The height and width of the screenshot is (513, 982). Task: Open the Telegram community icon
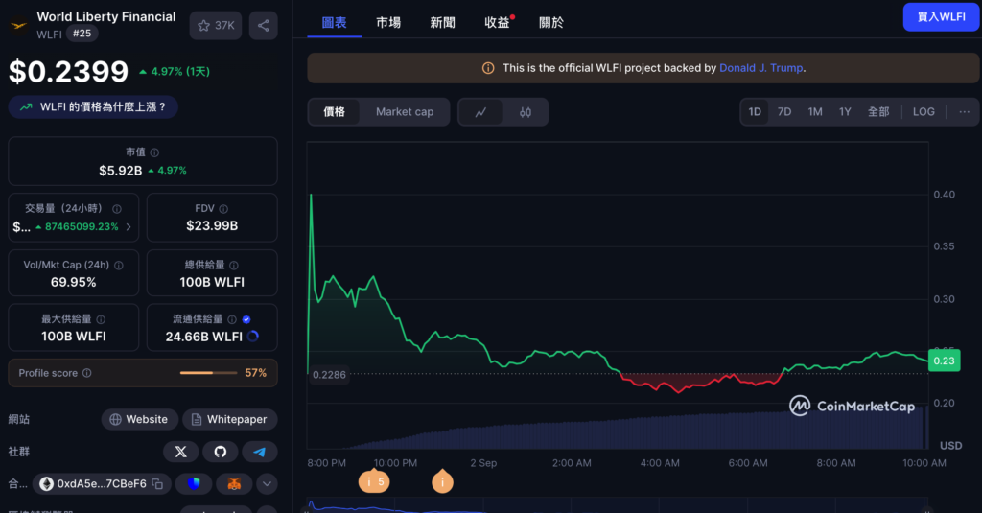[x=259, y=451]
